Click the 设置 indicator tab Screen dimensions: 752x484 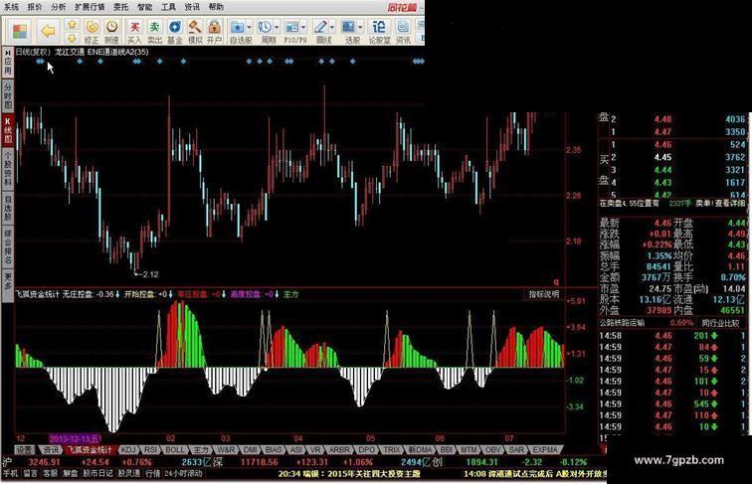point(25,450)
